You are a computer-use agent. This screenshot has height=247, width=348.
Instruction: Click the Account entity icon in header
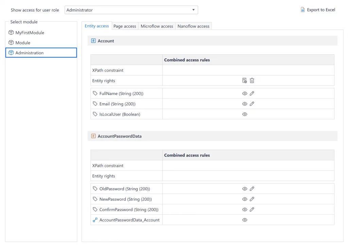[93, 41]
